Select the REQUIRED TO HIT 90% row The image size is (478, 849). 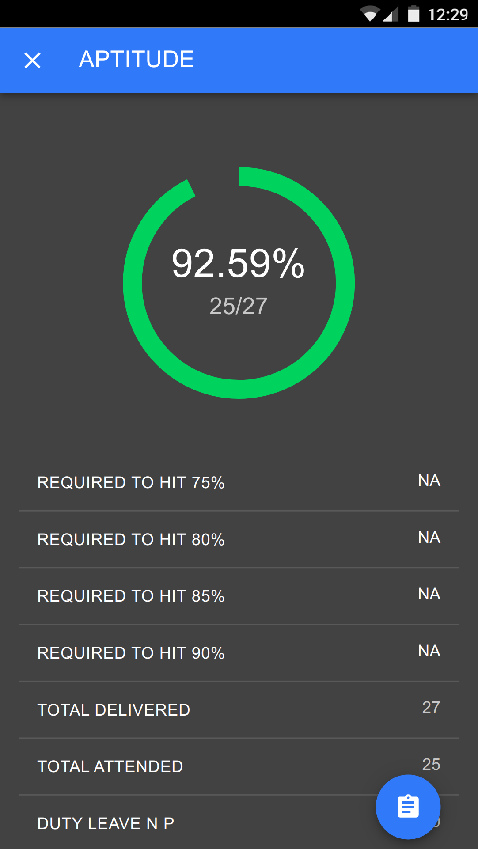239,653
